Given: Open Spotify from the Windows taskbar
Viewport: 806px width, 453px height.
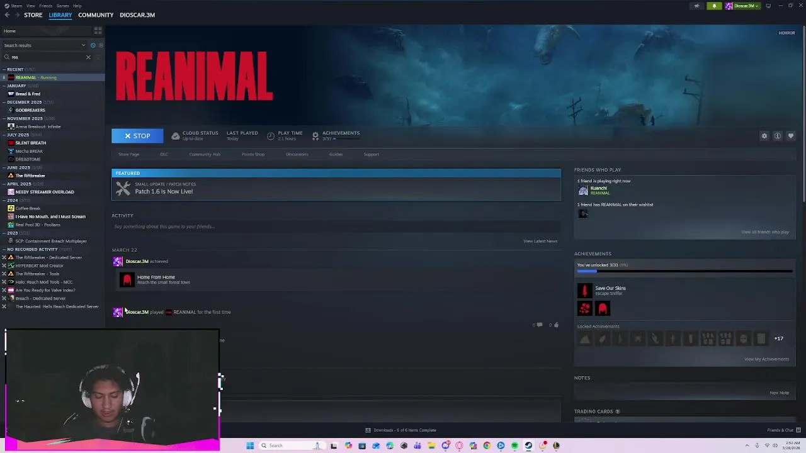Looking at the screenshot, I should pyautogui.click(x=514, y=445).
